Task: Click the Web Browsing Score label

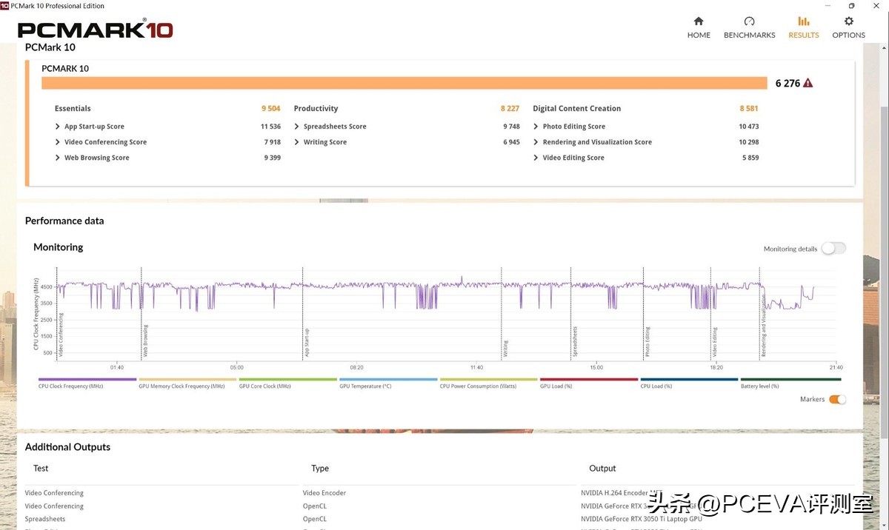Action: [96, 158]
